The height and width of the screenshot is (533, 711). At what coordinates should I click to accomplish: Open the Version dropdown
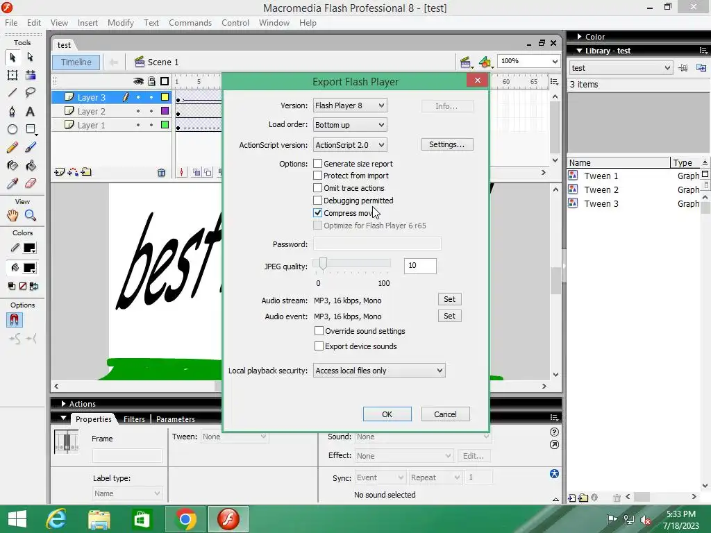click(x=350, y=105)
